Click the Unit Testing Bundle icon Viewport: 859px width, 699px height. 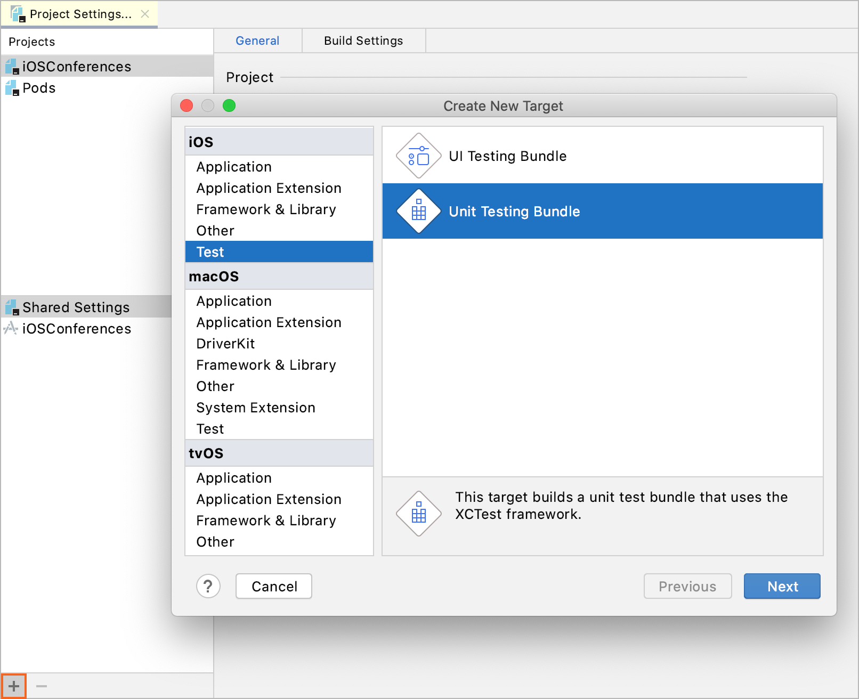point(419,211)
